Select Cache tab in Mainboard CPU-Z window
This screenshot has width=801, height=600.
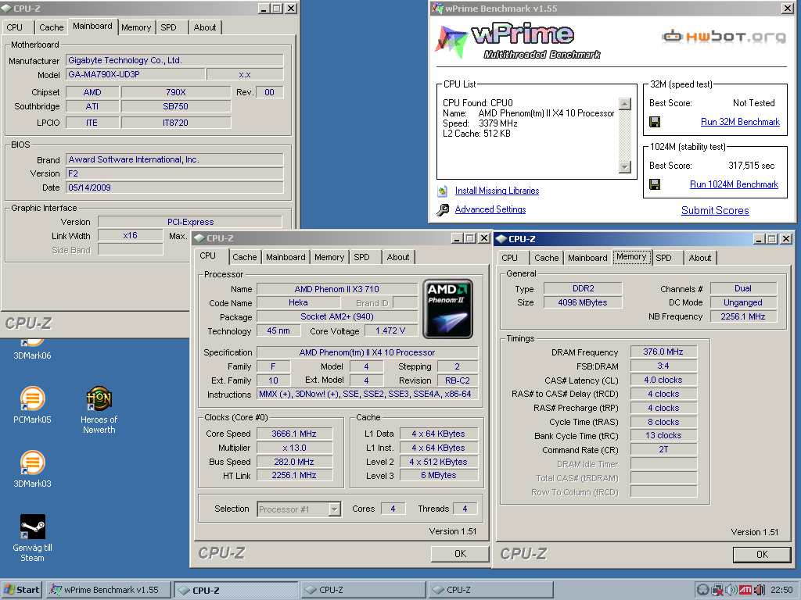pos(51,27)
